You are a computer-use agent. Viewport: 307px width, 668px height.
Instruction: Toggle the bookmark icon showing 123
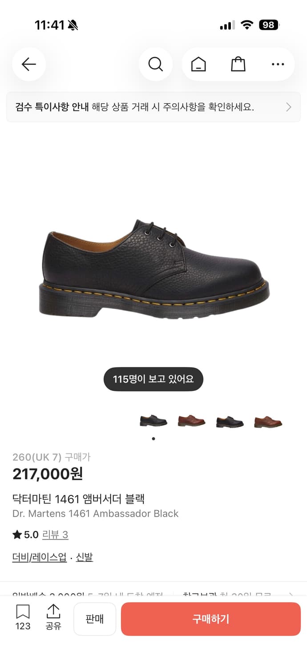(23, 617)
